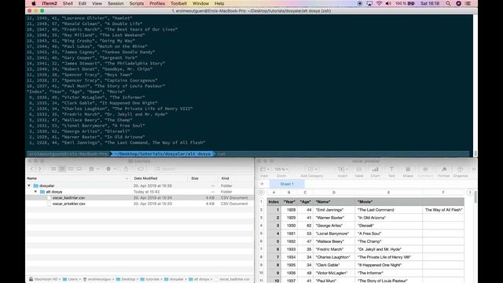Open the Finder action gear menu
The image size is (503, 283).
(110, 169)
